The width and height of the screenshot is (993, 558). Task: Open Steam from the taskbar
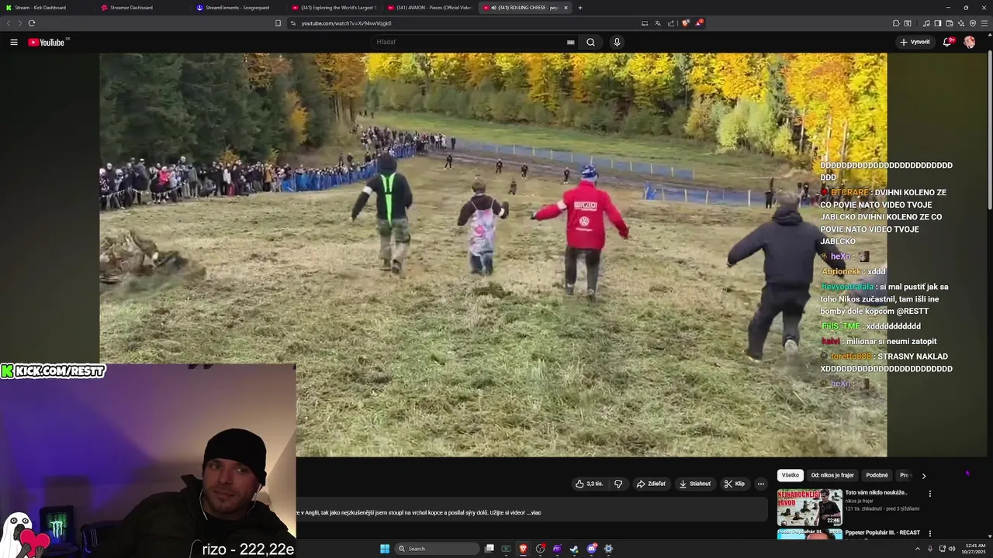(x=574, y=549)
